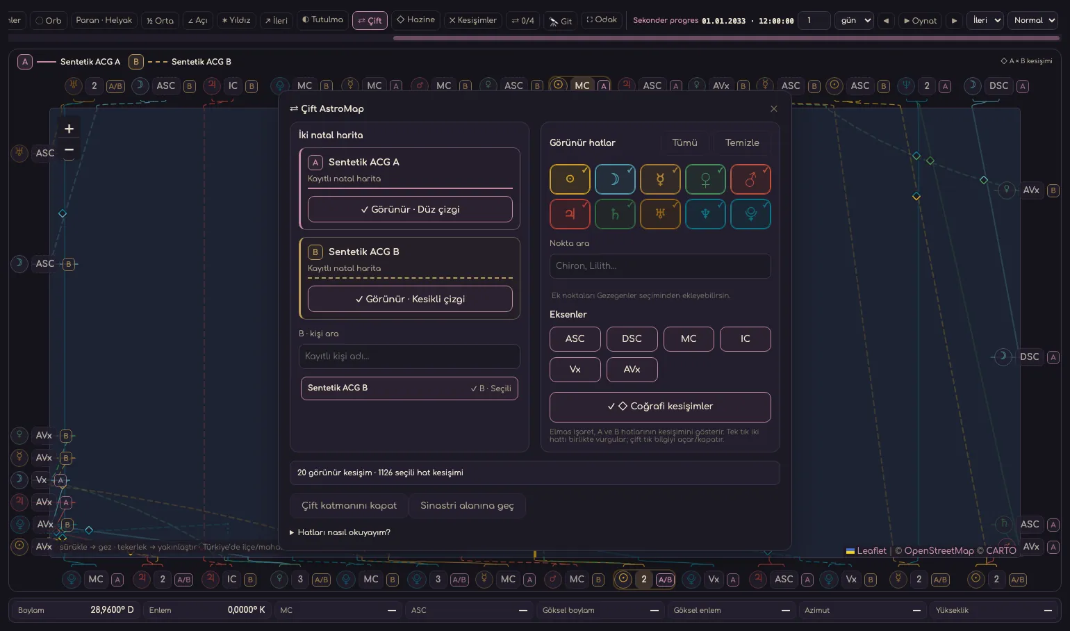Toggle the Moon planet line button

pyautogui.click(x=615, y=179)
